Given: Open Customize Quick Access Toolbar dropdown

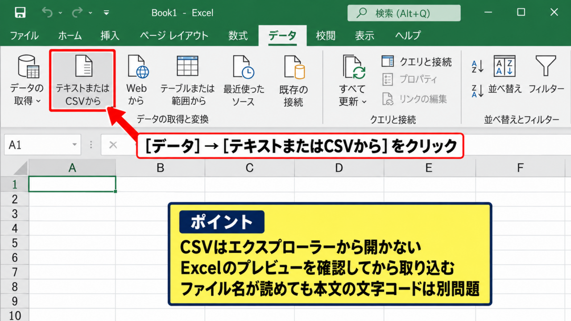Looking at the screenshot, I should (x=106, y=13).
